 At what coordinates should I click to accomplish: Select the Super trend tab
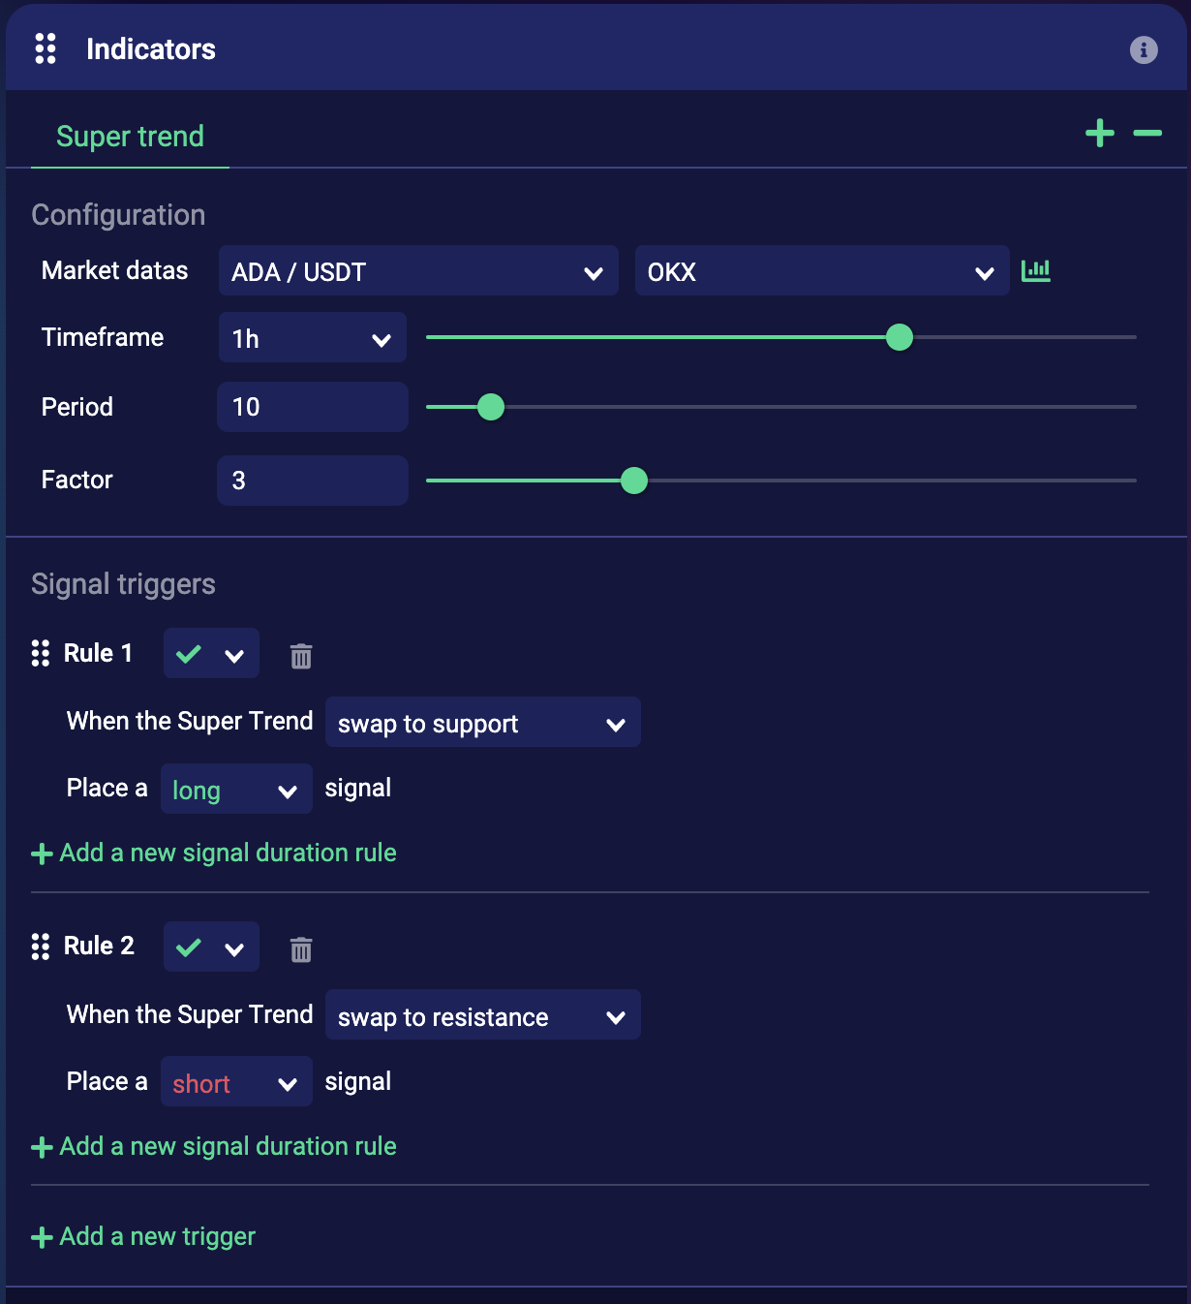[x=130, y=137]
